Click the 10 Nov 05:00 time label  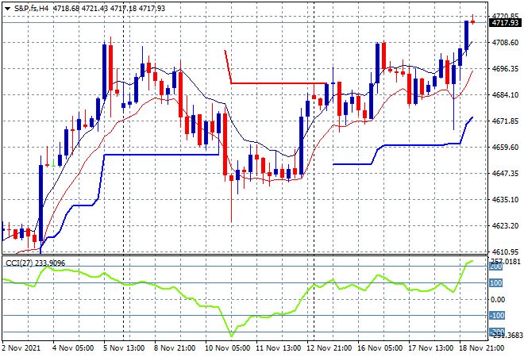point(227,348)
